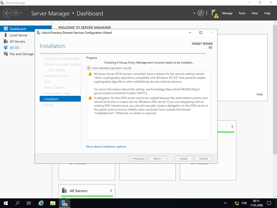Screen dimensions: 277x208
Task: Select Deployment Configuration wizard step
Action: (62, 58)
